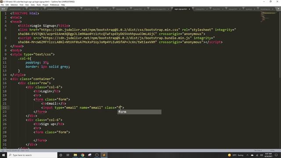Open the Windows Start menu
Viewport: 281px width, 158px height.
[4, 155]
